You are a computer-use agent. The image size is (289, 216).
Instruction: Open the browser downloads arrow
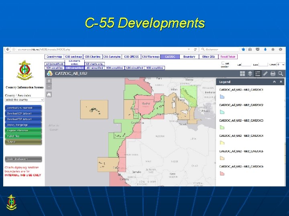coord(265,49)
